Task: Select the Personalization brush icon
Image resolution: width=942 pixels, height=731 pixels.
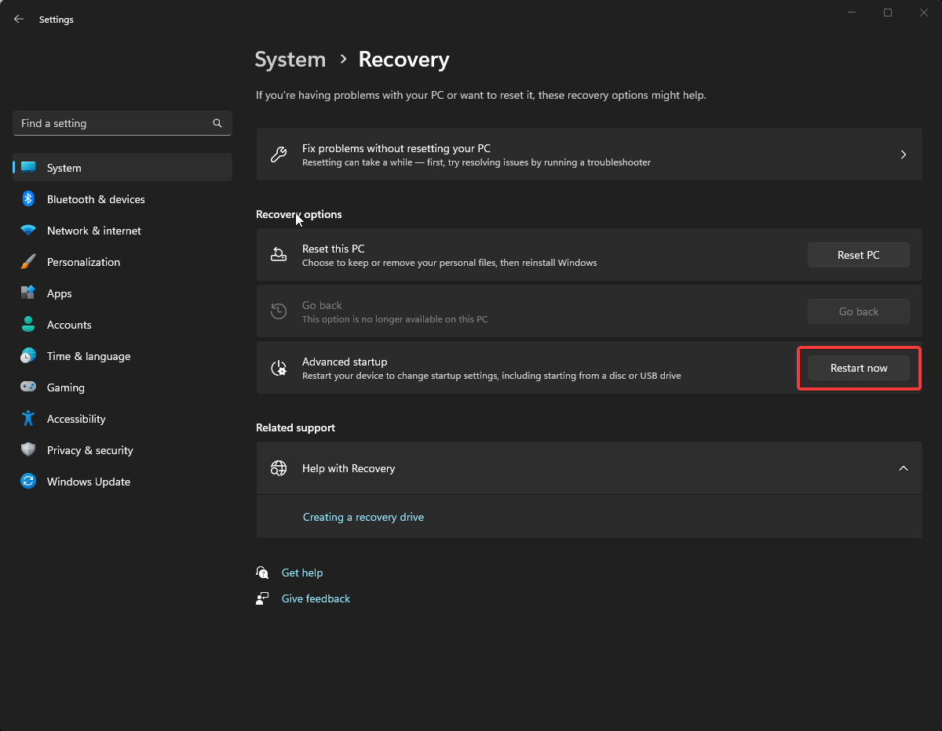Action: (28, 262)
